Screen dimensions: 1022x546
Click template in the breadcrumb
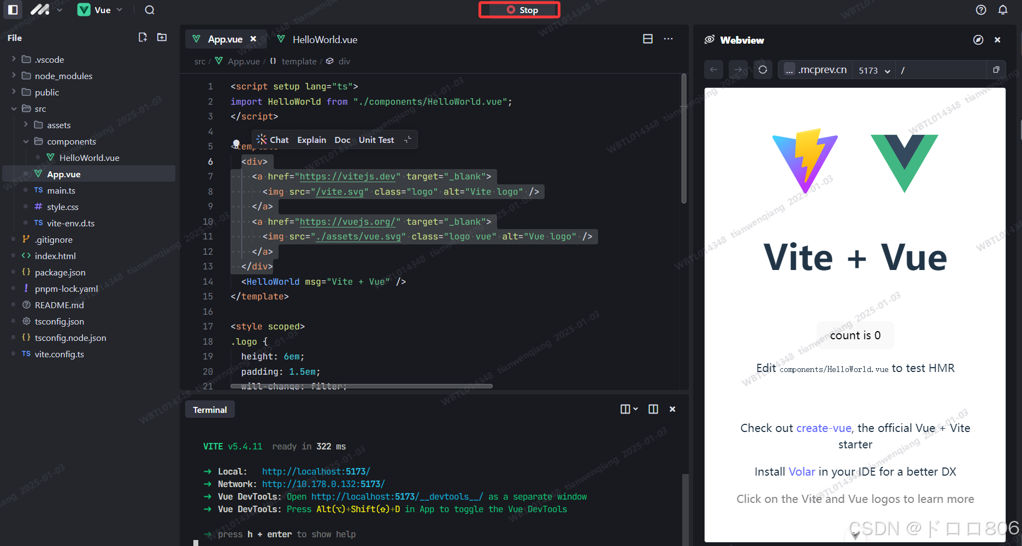coord(299,61)
